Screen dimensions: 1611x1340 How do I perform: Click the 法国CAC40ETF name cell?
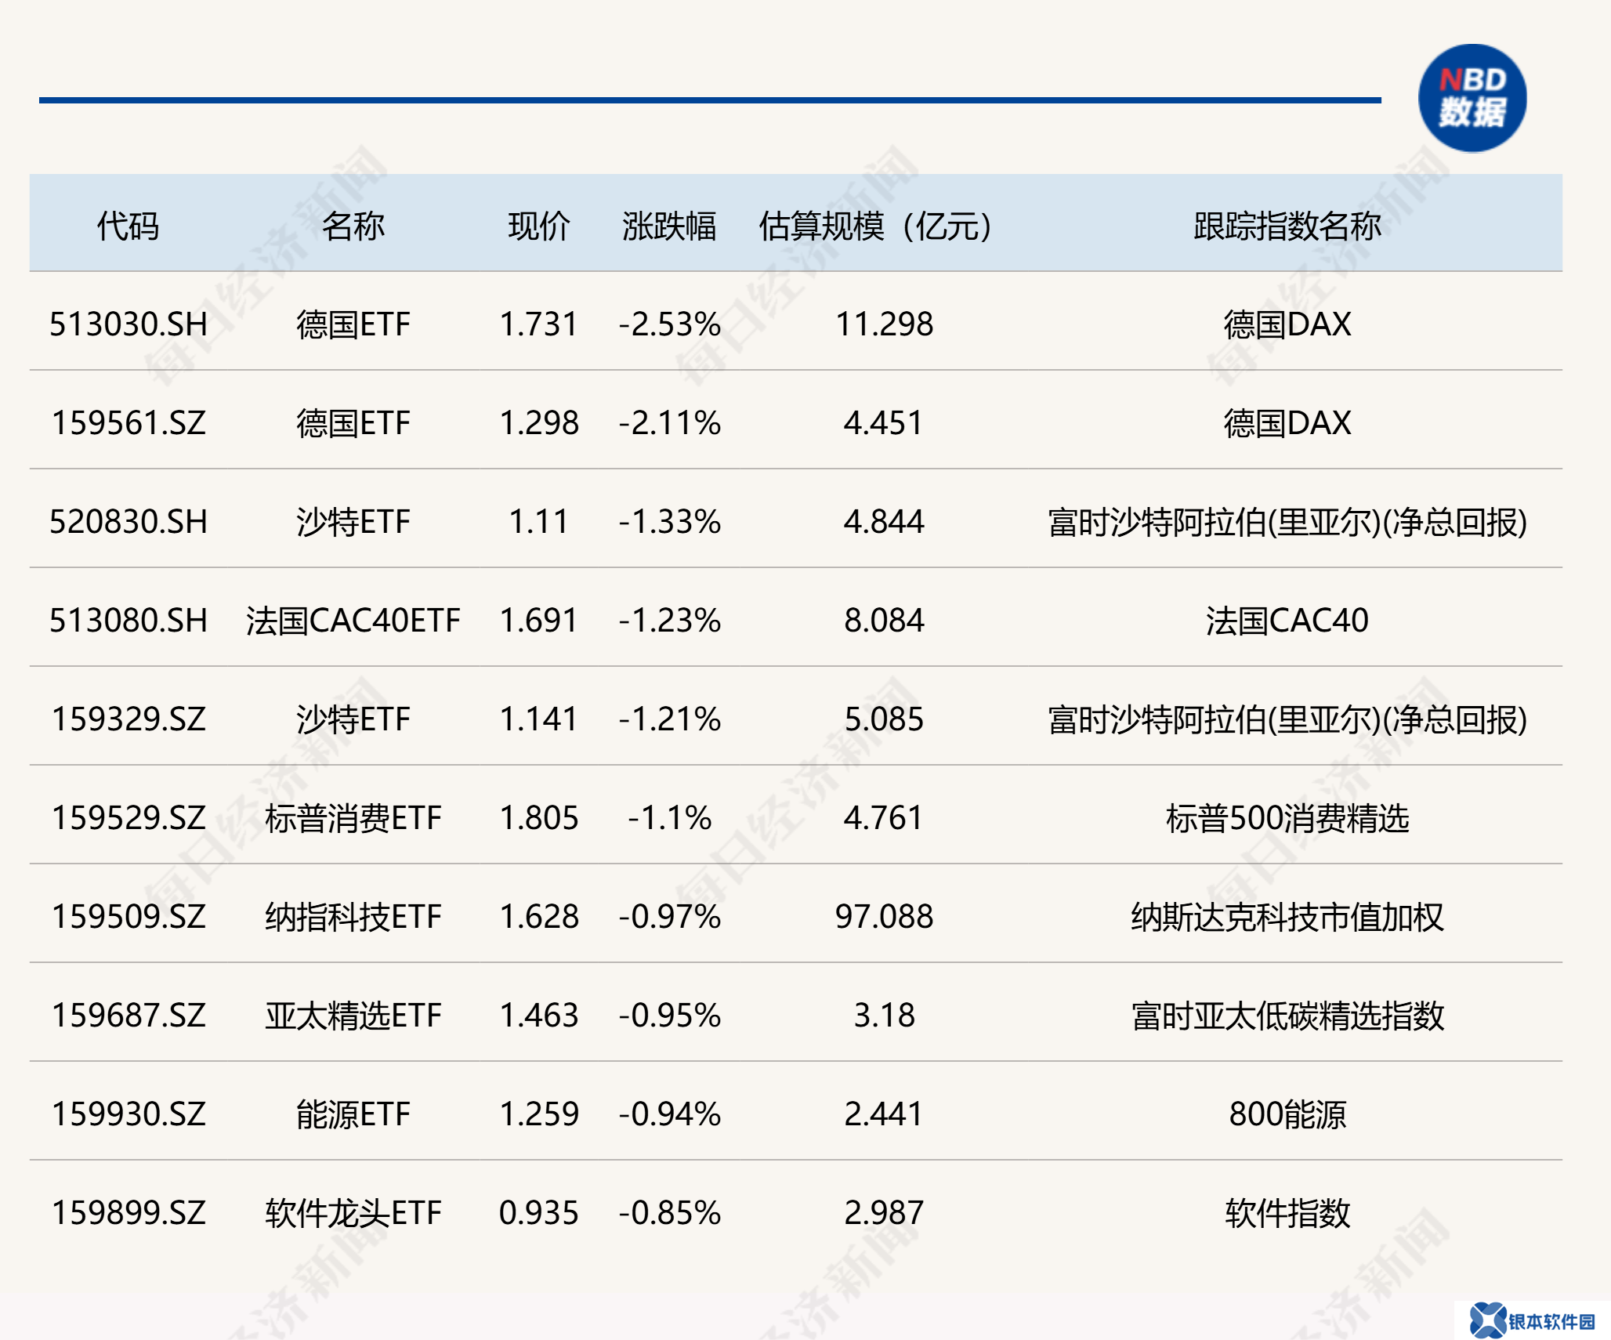pos(353,621)
